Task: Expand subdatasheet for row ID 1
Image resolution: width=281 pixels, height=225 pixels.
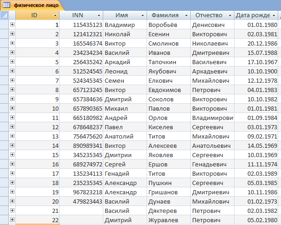Action: (x=12, y=24)
